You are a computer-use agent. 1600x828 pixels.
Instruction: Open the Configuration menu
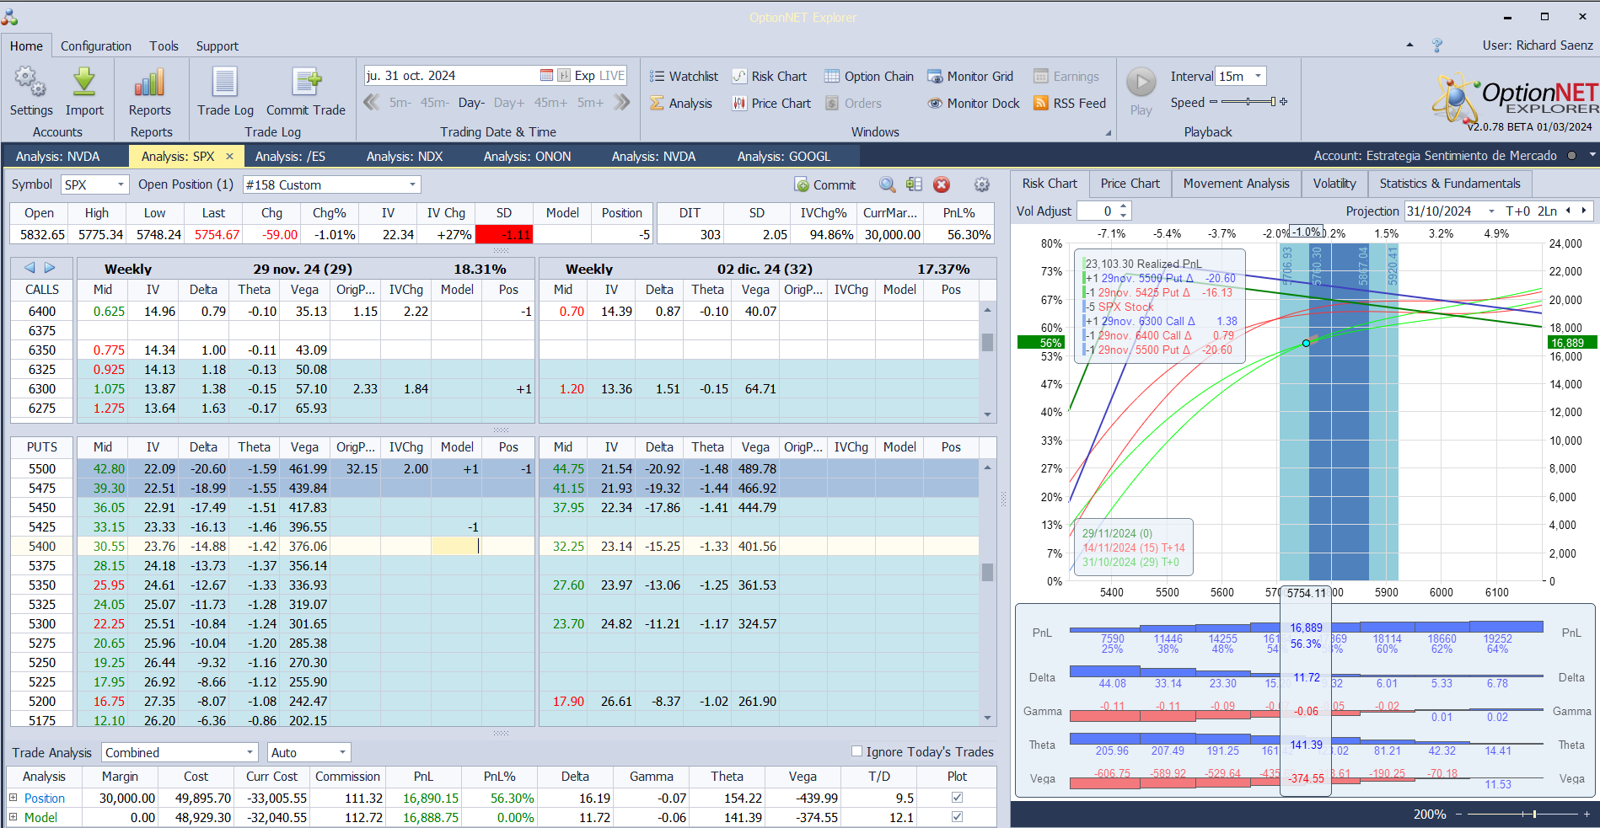coord(95,46)
